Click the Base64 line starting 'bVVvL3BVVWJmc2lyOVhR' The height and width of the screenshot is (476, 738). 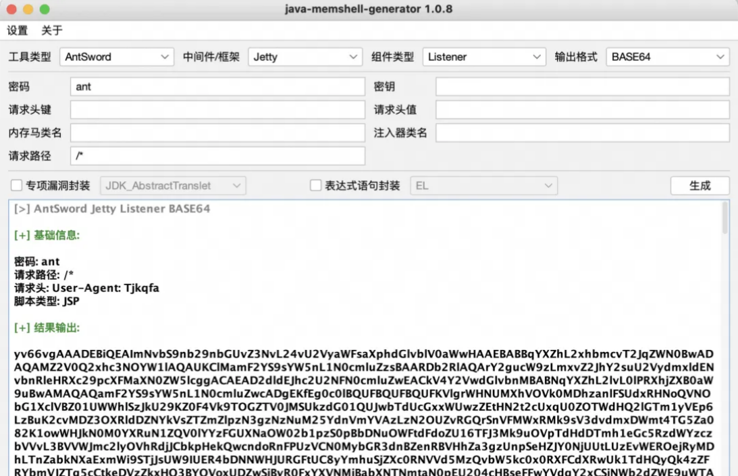(x=364, y=446)
